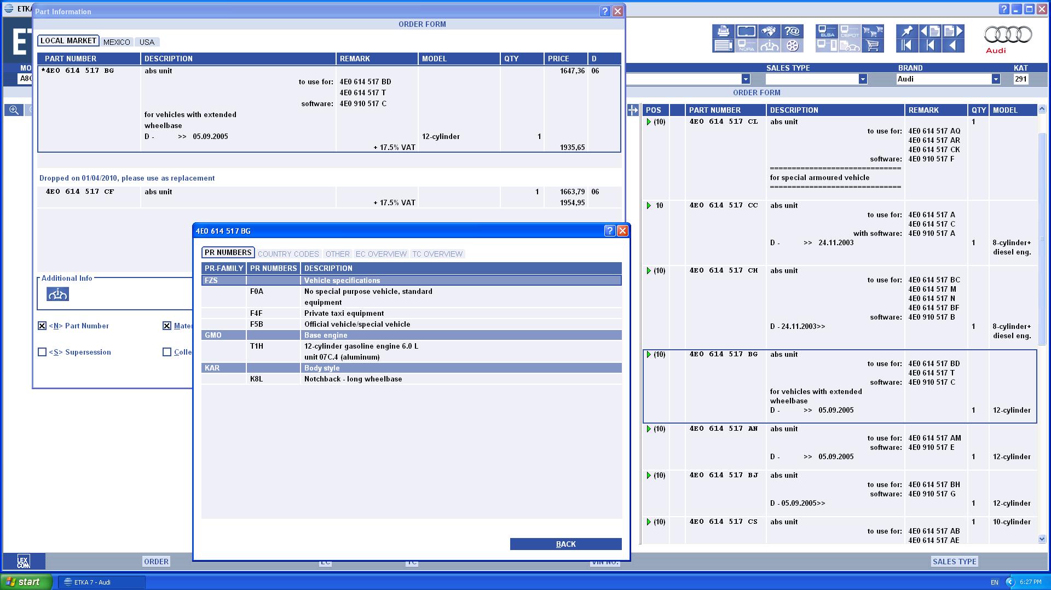The height and width of the screenshot is (590, 1051).
Task: Select the TC OVERVIEW tab
Action: pos(437,254)
